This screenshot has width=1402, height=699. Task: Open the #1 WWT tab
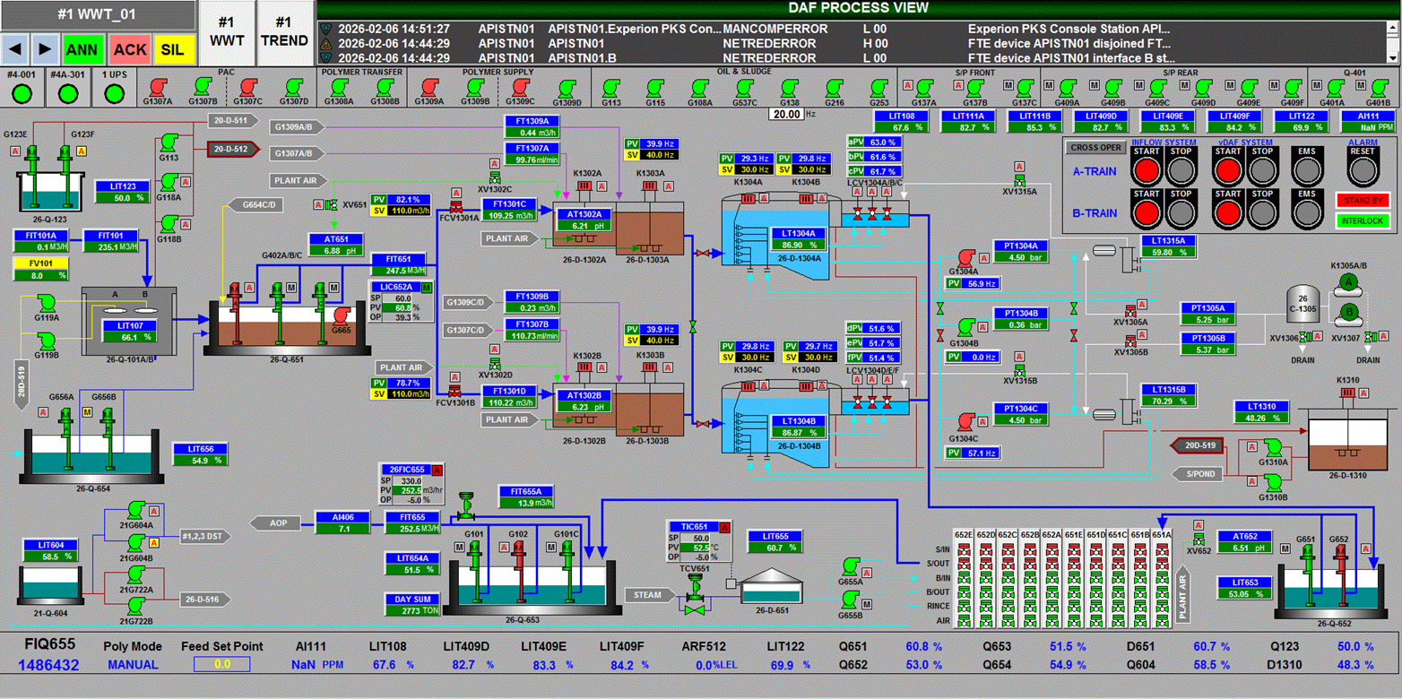click(x=227, y=31)
